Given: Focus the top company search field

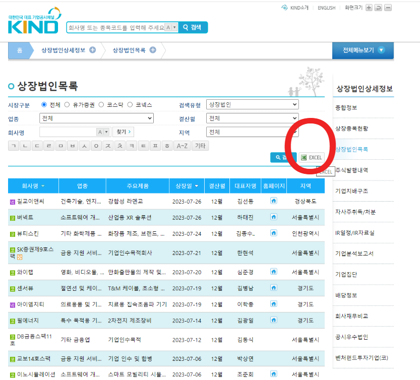Looking at the screenshot, I should tap(116, 27).
